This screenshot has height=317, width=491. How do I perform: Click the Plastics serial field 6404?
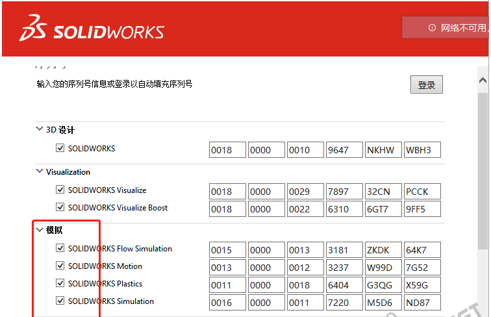click(344, 285)
